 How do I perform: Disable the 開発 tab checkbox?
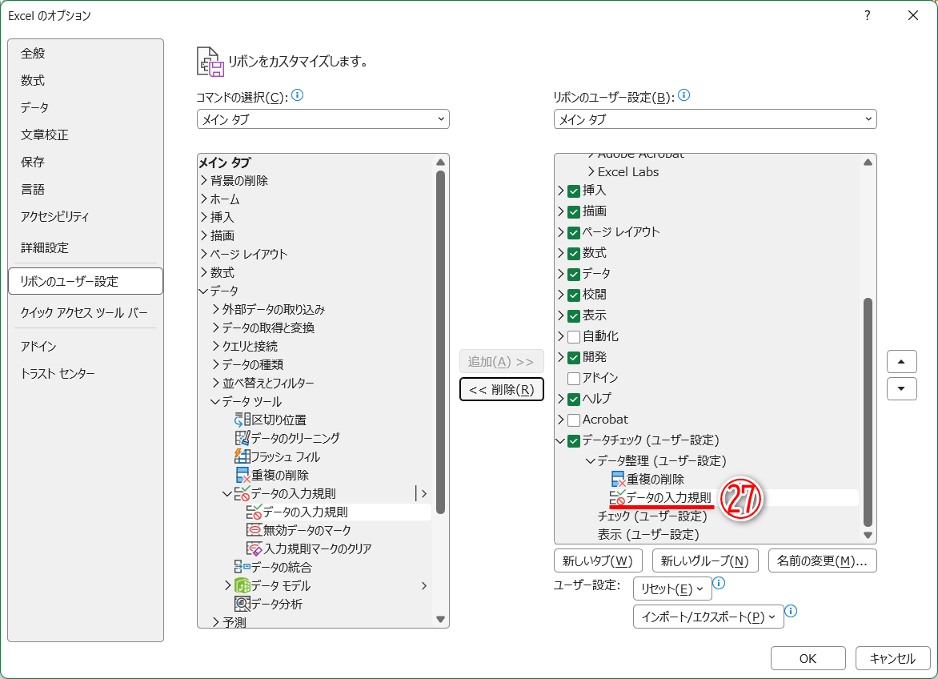point(574,358)
